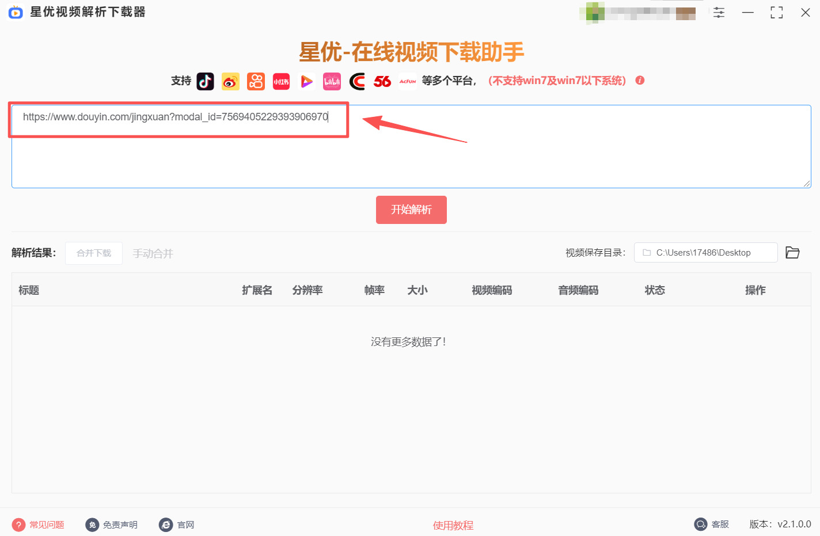This screenshot has width=820, height=536.
Task: Select the Douyin platform icon
Action: [206, 81]
